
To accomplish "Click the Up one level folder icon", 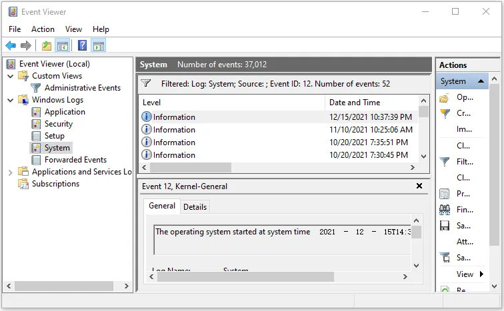I will click(x=47, y=45).
